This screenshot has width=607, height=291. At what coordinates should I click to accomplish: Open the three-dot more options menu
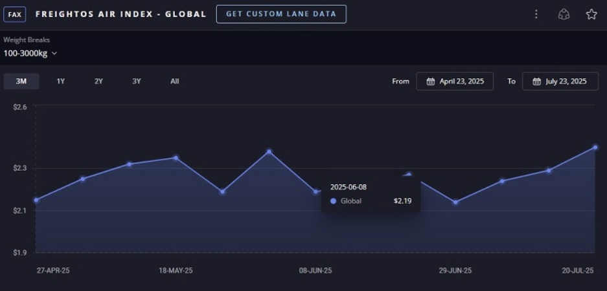point(536,14)
